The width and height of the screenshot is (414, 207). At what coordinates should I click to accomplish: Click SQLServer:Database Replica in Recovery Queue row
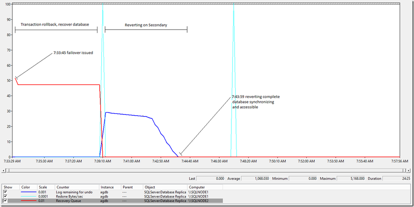165,201
